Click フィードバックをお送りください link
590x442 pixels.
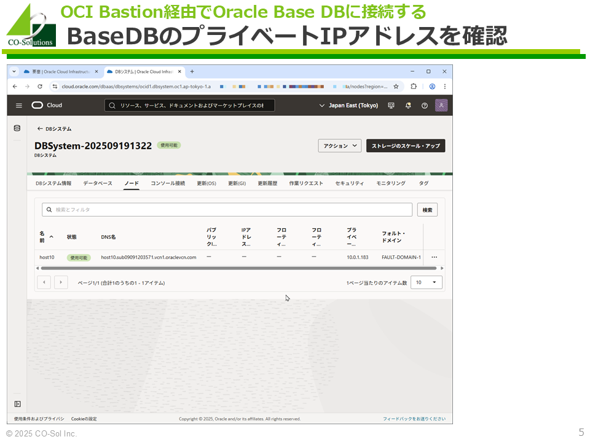(x=414, y=419)
